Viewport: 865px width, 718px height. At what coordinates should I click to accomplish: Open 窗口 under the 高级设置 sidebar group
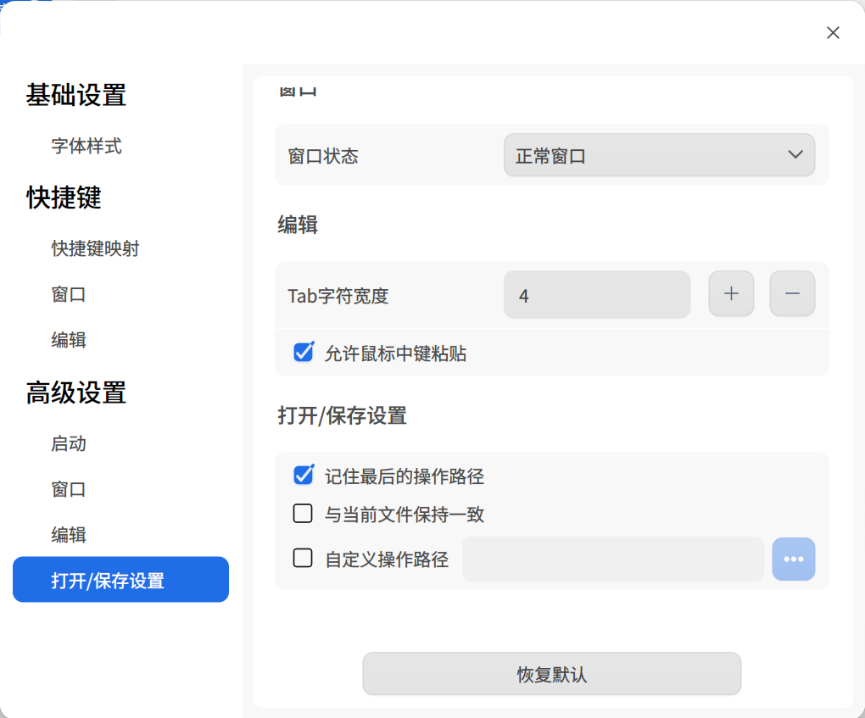pos(69,489)
